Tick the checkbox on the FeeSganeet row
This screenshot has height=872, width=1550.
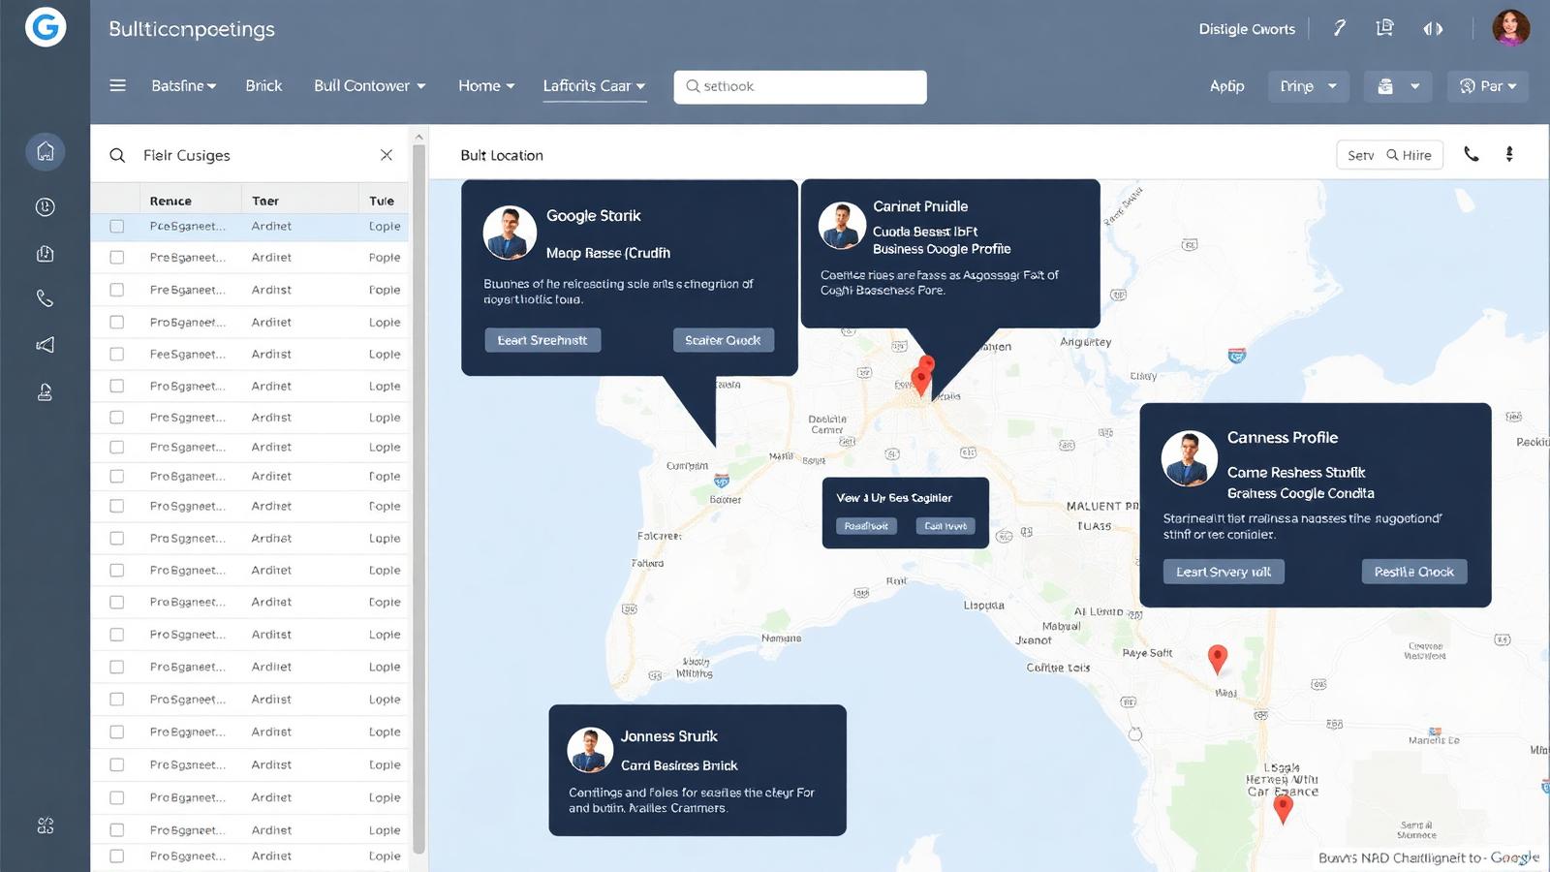(x=117, y=355)
